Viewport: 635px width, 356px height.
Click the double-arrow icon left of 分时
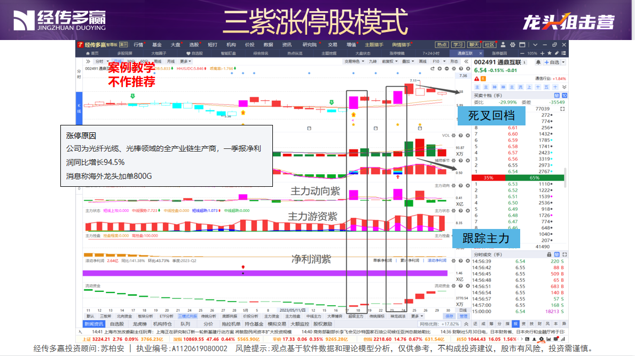coord(88,61)
